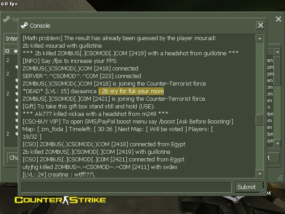Click the Console command input field

126,187
